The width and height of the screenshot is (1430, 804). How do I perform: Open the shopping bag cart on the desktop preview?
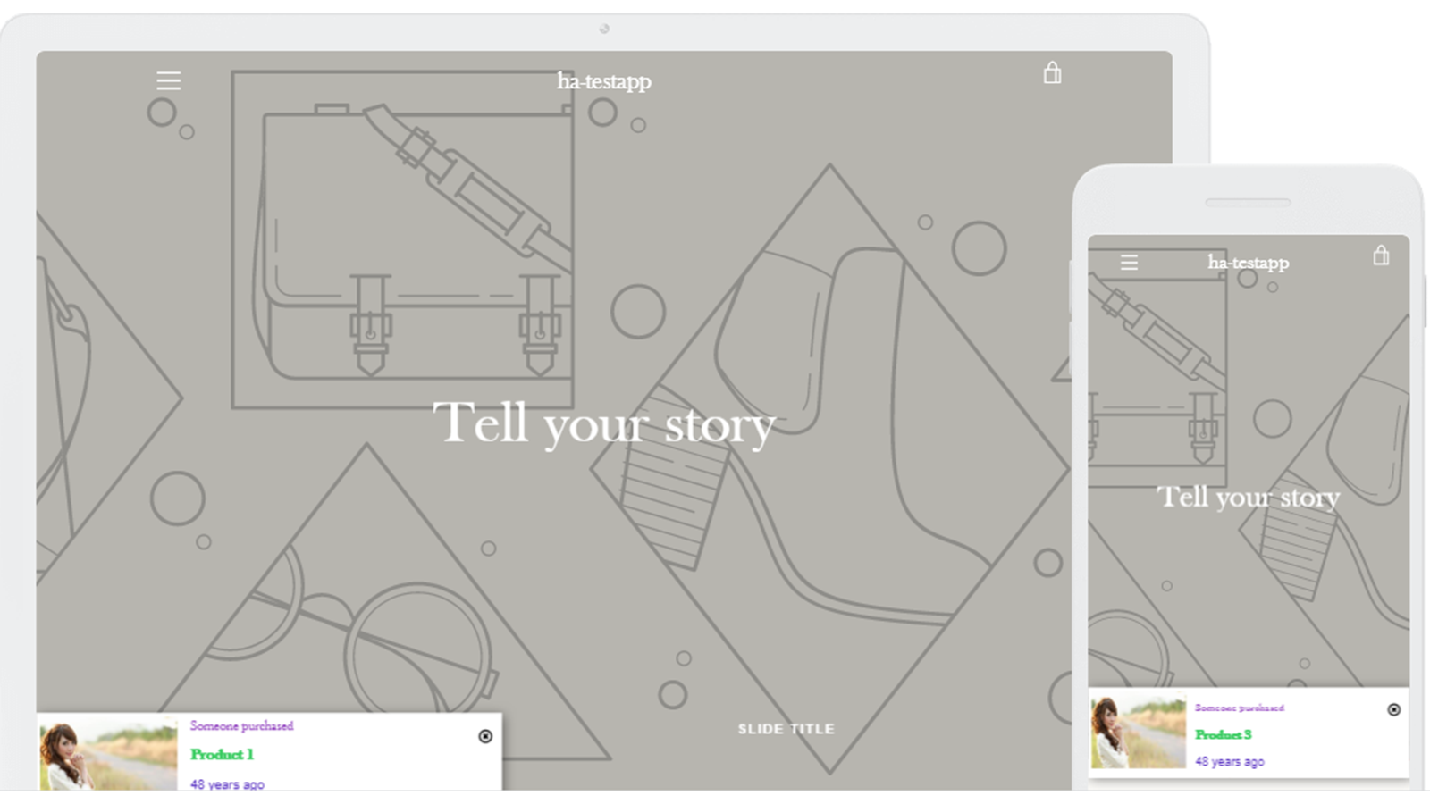1053,73
